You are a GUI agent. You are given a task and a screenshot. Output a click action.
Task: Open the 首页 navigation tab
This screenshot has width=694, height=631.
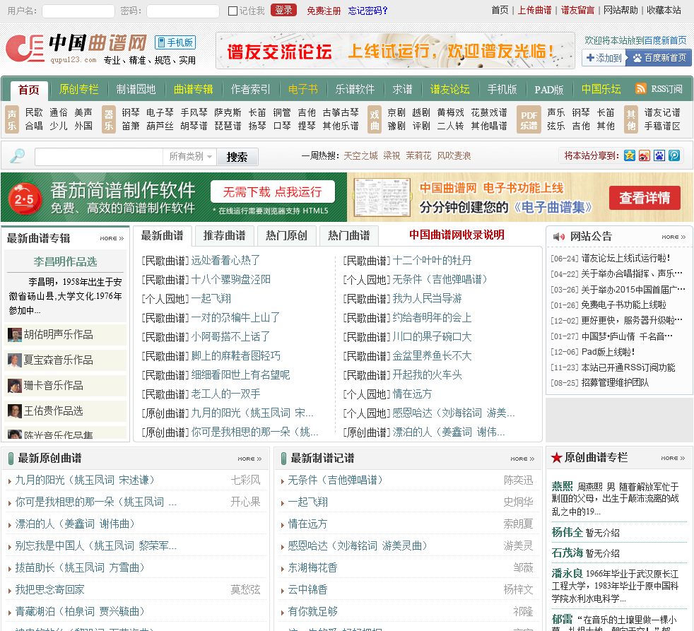(29, 90)
